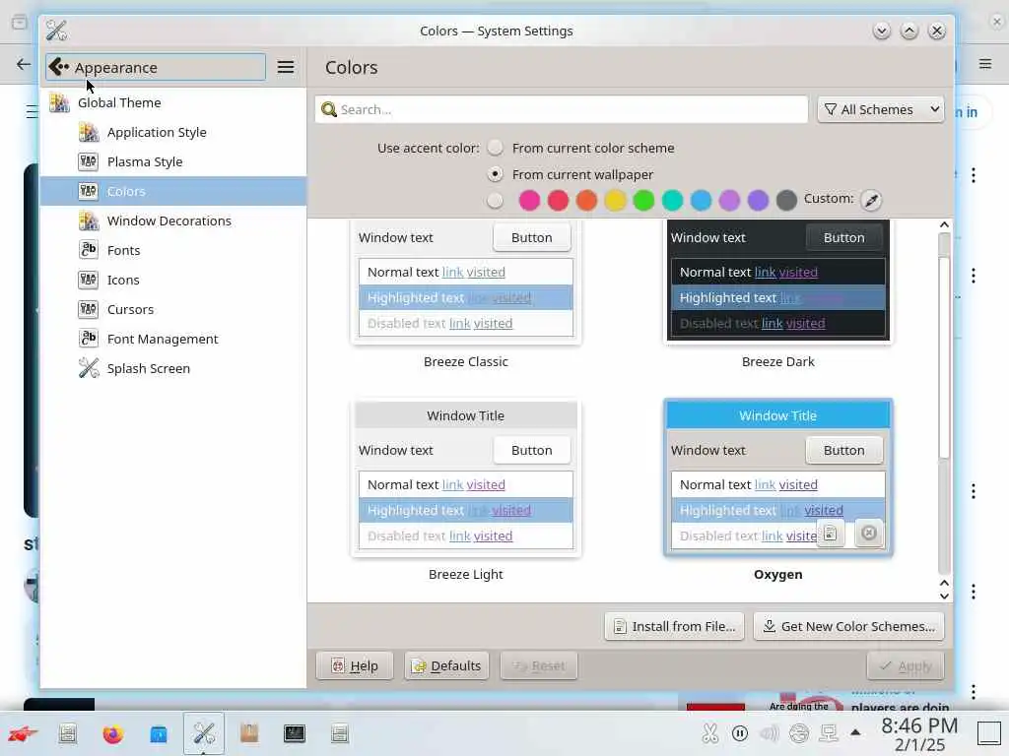Click the Plasma Style icon

click(x=88, y=162)
